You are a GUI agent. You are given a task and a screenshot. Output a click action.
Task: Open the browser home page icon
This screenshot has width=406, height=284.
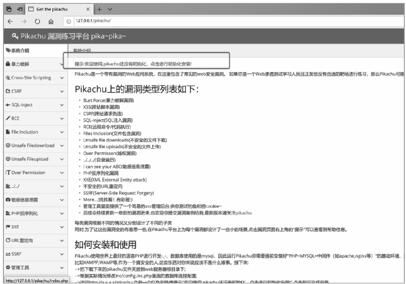[51, 21]
